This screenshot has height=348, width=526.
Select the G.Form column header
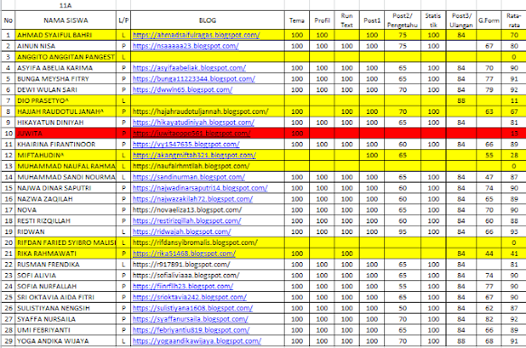pos(489,20)
